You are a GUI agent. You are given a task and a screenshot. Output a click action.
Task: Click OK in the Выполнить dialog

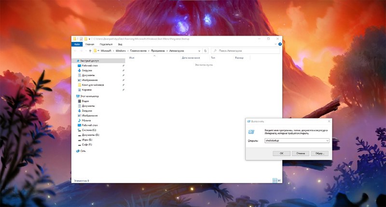(281, 154)
